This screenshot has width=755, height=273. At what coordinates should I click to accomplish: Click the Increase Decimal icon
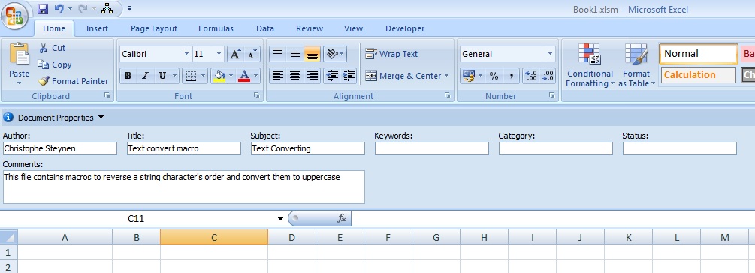530,76
